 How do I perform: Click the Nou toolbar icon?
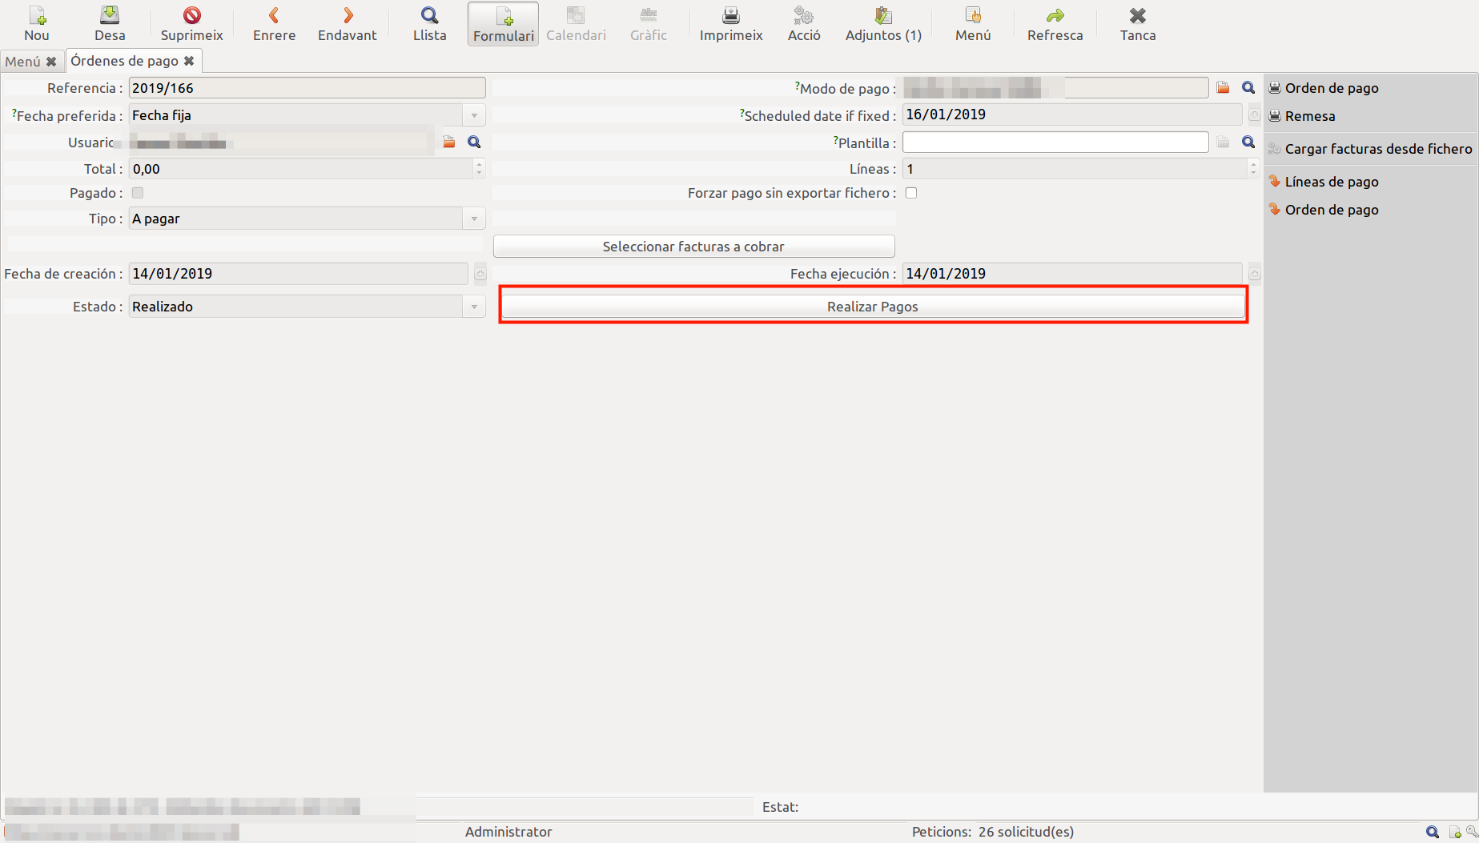pyautogui.click(x=37, y=24)
